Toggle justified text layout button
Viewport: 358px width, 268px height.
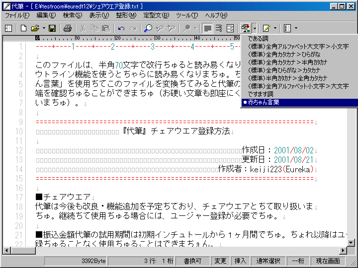(207, 28)
